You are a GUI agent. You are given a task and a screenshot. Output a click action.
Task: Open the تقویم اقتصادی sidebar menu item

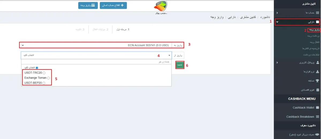click(297, 90)
